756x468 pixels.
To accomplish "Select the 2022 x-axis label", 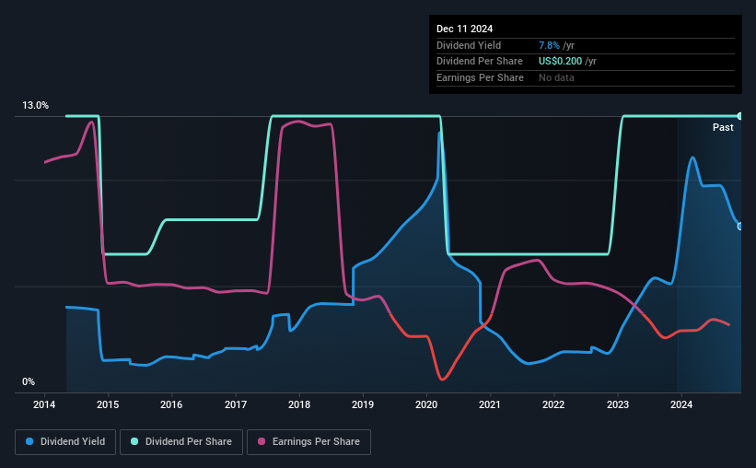I will point(553,404).
